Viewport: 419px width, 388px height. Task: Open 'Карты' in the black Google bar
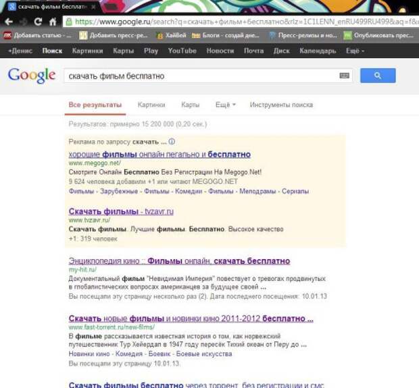tap(124, 51)
